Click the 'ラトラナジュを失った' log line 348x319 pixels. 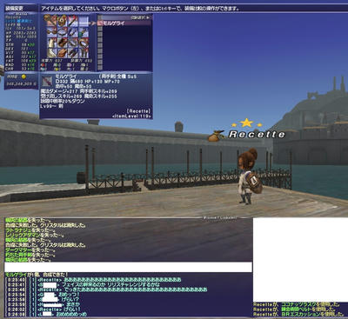pos(30,230)
